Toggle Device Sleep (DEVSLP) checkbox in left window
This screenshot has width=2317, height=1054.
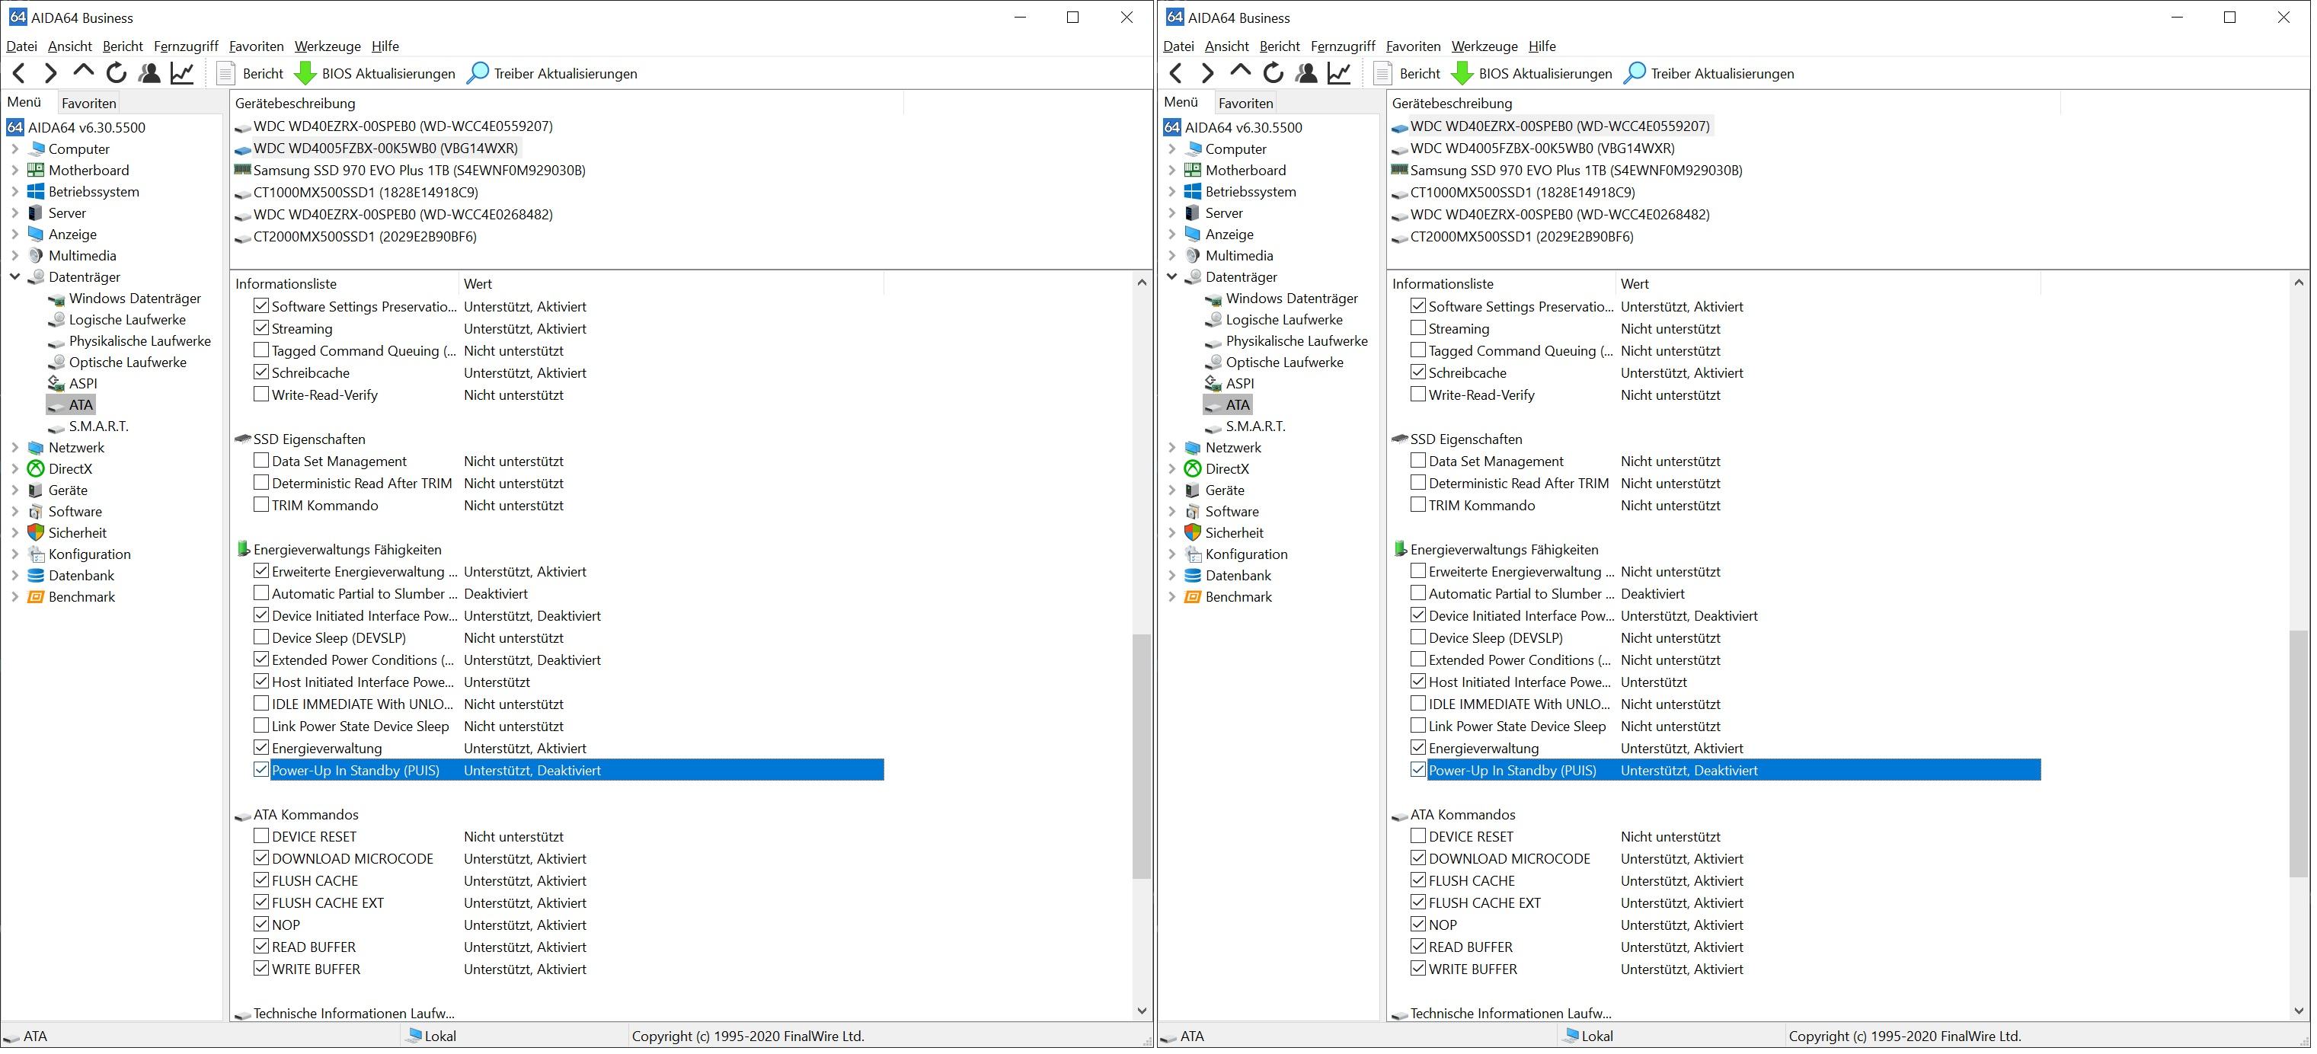[x=260, y=638]
